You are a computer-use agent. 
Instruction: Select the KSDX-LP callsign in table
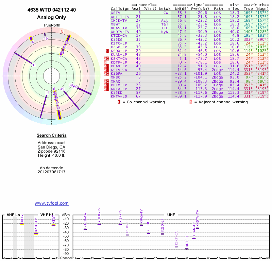(119, 51)
